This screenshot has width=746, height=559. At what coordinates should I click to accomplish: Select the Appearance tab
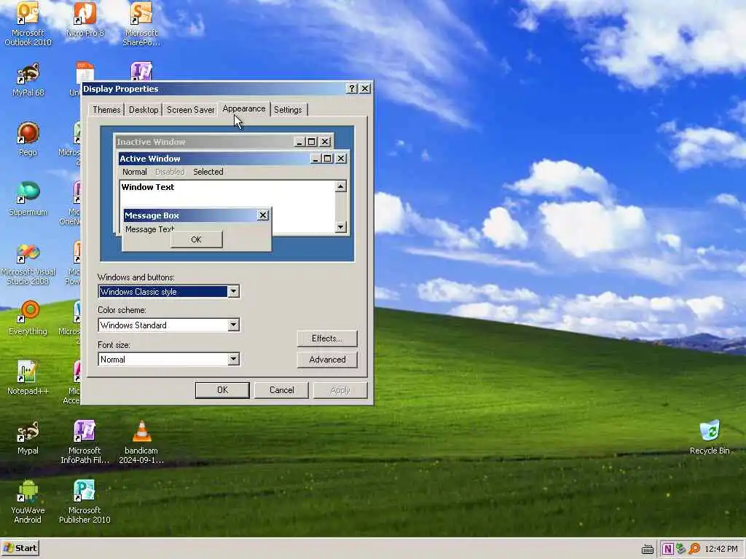[243, 109]
